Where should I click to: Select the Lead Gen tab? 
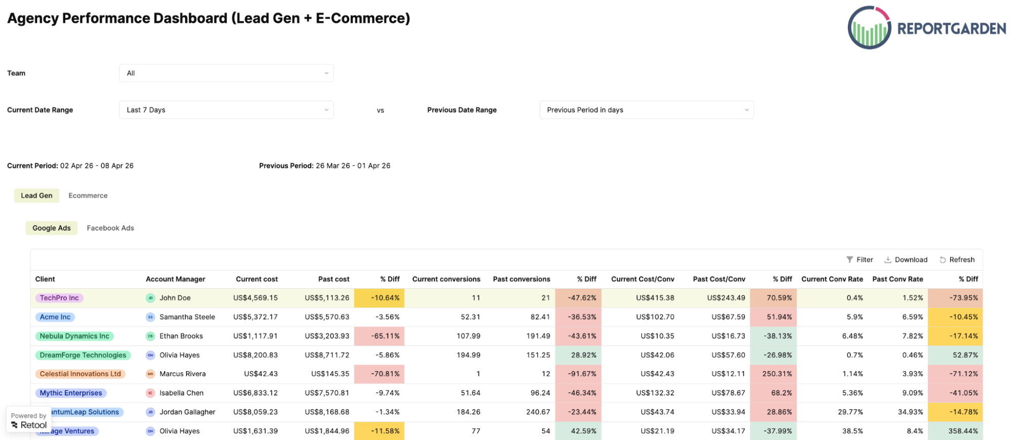pos(36,196)
